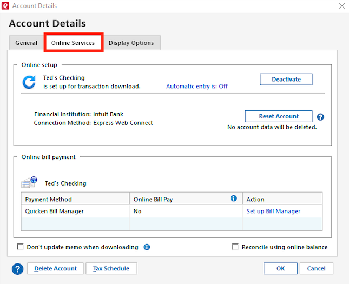
Task: Click the Deactivate button
Action: coord(286,80)
